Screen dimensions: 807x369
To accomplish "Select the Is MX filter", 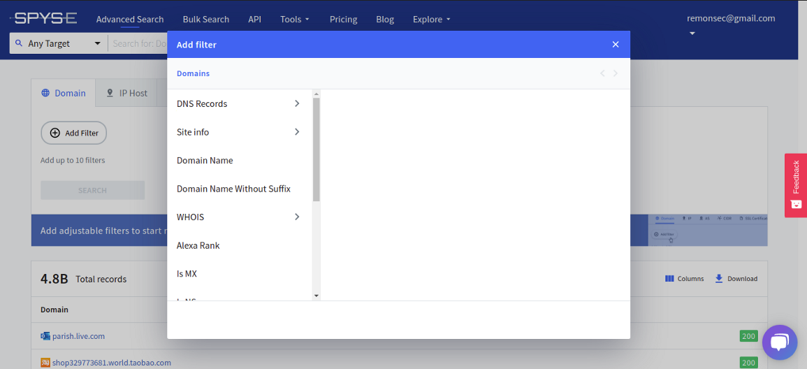I will click(x=240, y=273).
